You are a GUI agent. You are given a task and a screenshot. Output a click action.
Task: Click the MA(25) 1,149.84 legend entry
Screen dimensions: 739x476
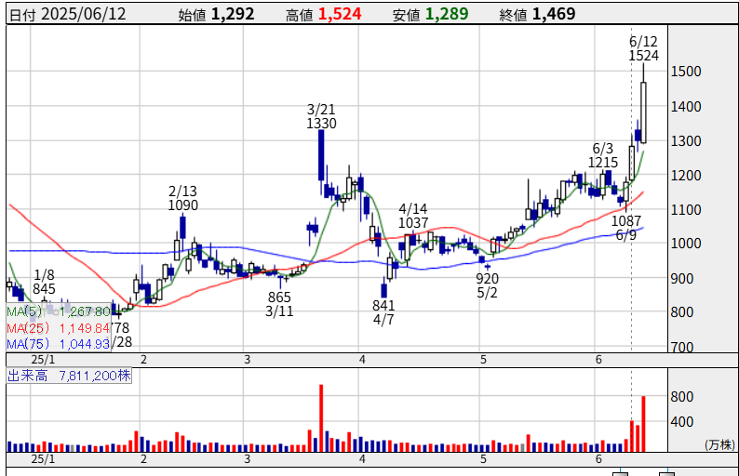click(x=59, y=327)
